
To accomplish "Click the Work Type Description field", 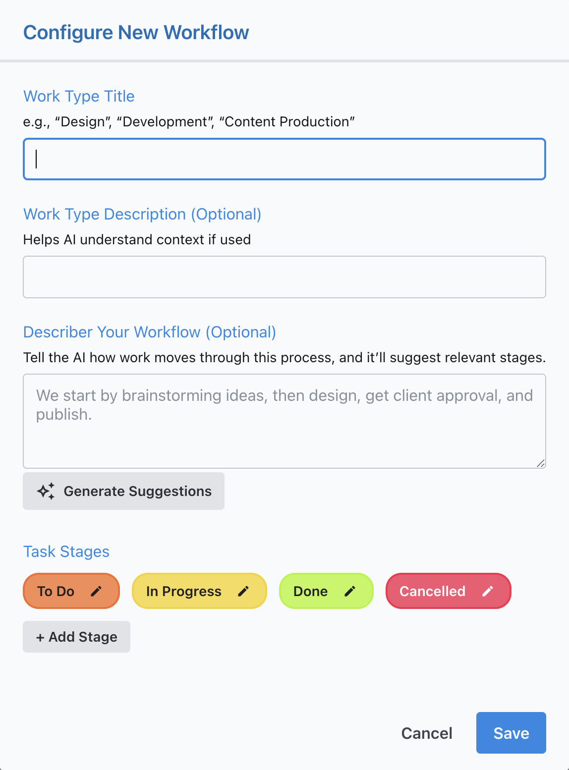I will click(284, 276).
